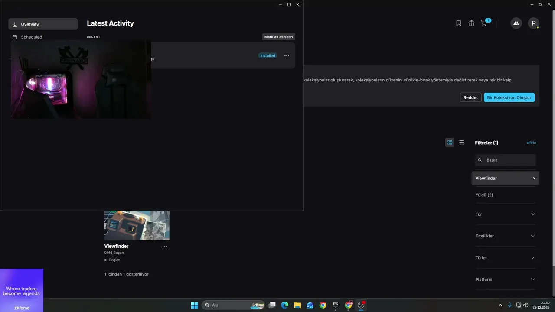This screenshot has width=555, height=312.
Task: Open options menu beside Installed badge
Action: (287, 55)
